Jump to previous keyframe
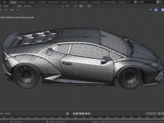Screen dimensions: 164x123 pos(77,113)
